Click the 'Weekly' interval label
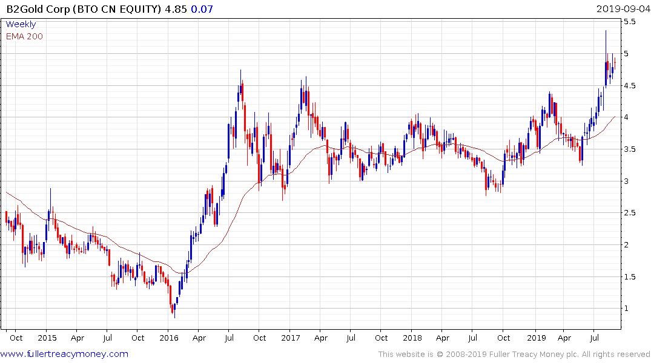 21,24
